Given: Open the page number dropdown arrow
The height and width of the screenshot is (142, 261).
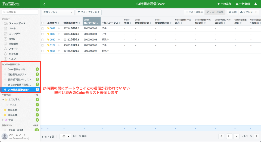Looking at the screenshot, I should tap(236, 136).
